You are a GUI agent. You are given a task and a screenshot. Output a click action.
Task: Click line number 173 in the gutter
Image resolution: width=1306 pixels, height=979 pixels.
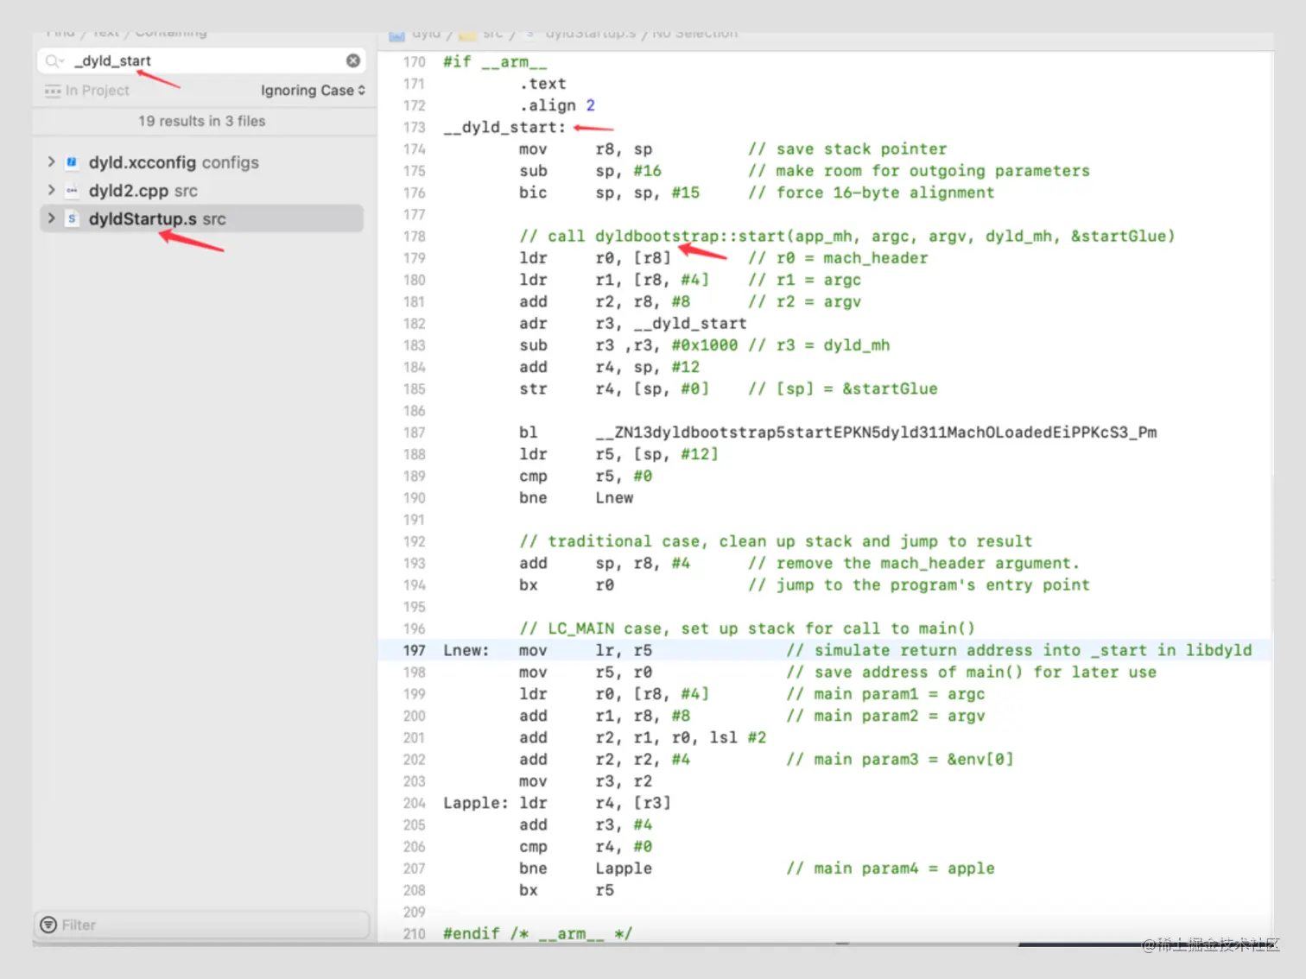coord(415,127)
